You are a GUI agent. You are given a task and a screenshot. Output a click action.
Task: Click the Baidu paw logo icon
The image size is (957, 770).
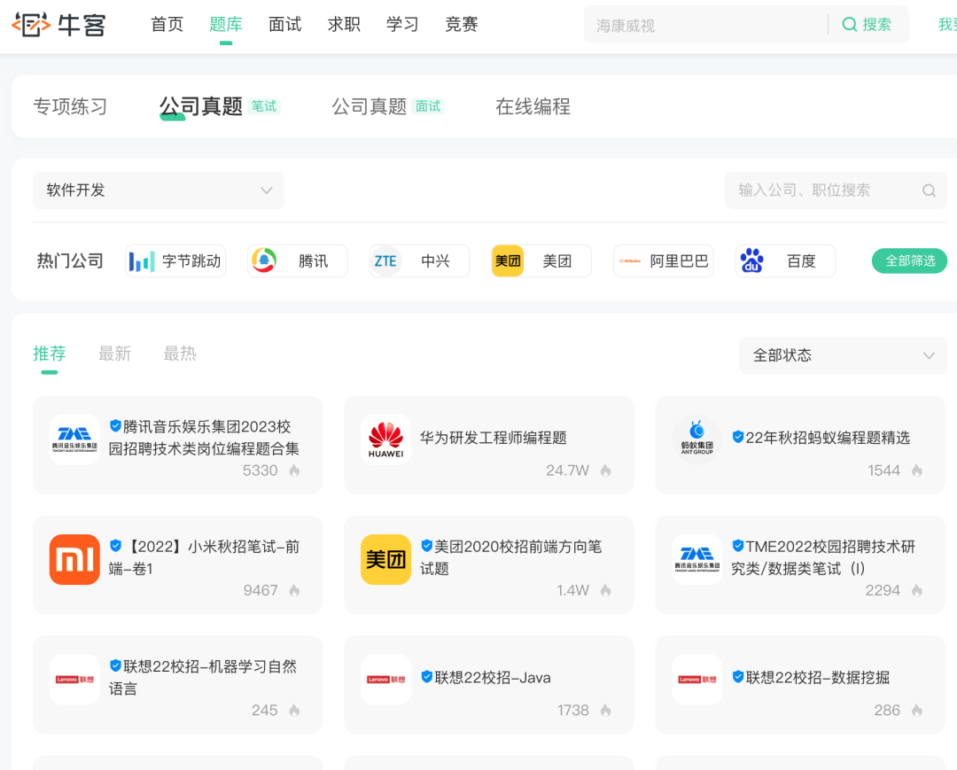pyautogui.click(x=752, y=261)
